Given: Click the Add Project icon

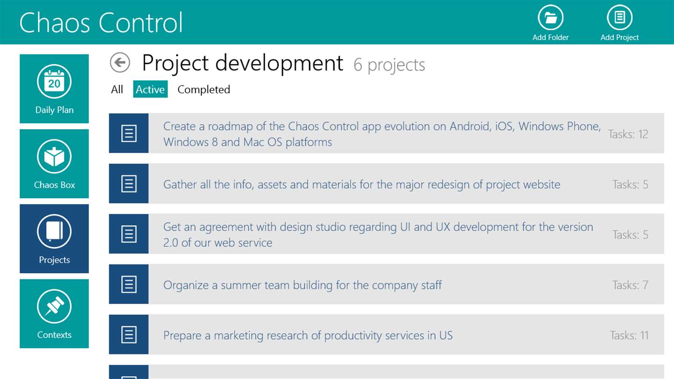Looking at the screenshot, I should pyautogui.click(x=619, y=19).
